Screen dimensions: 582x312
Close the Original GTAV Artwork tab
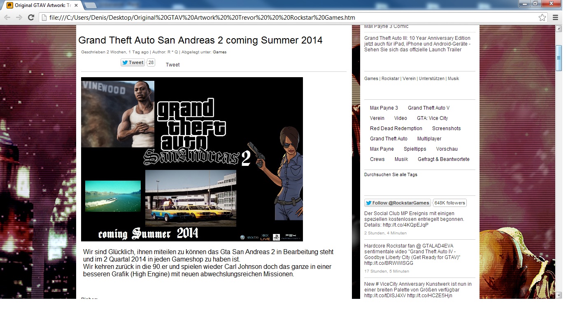click(x=76, y=6)
